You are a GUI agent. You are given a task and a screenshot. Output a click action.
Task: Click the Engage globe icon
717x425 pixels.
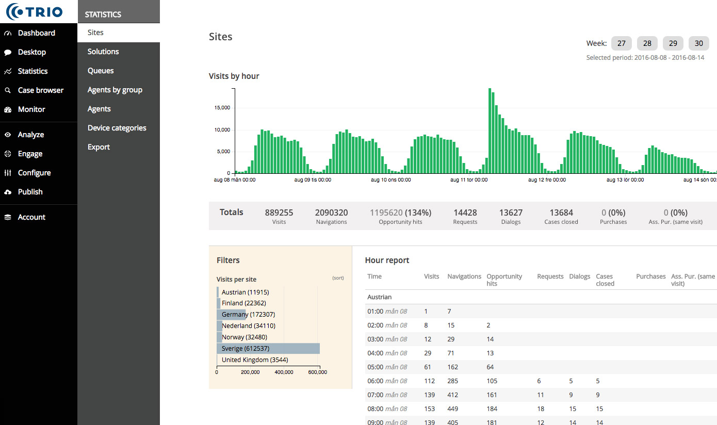[x=8, y=154]
